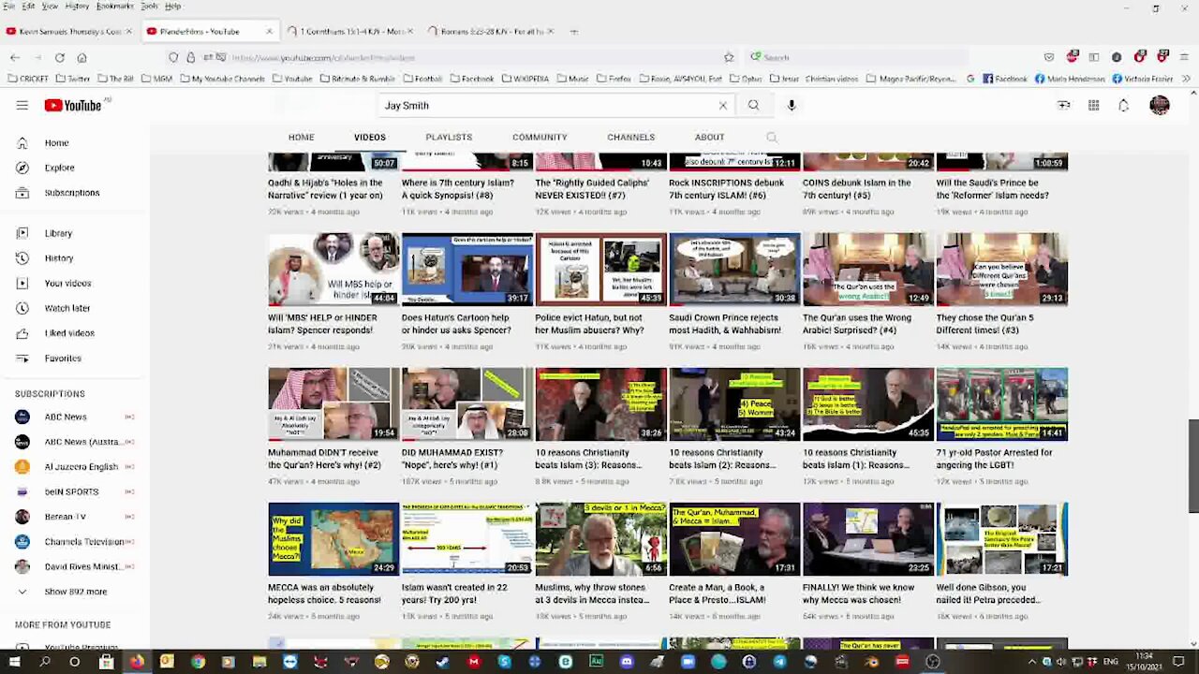
Task: Clear the Jay Smith search text
Action: pyautogui.click(x=722, y=106)
